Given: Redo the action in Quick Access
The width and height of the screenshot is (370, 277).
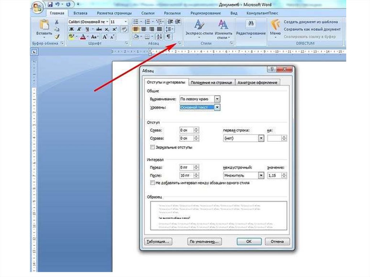Looking at the screenshot, I should (68, 4).
